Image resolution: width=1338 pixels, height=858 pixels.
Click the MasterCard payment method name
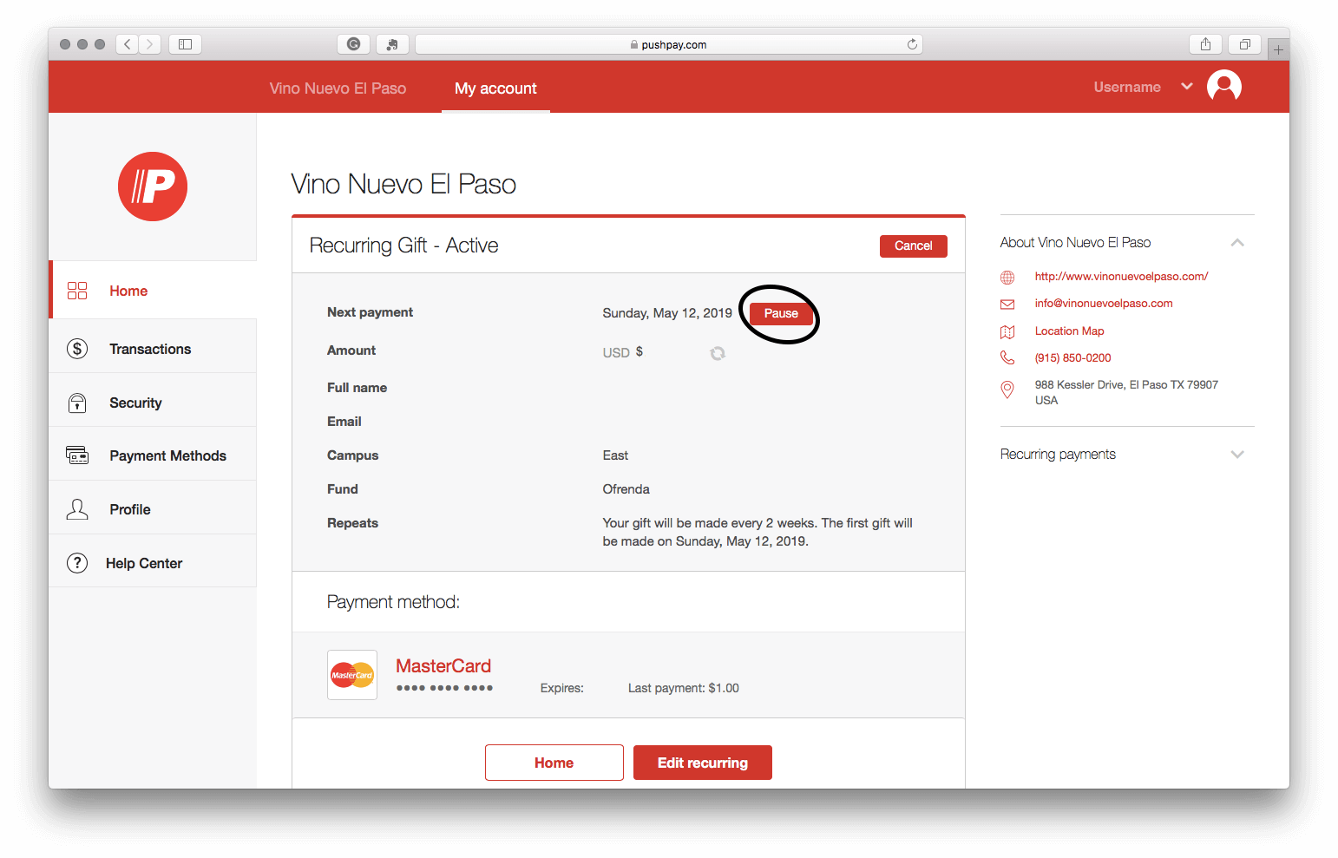[x=443, y=666]
